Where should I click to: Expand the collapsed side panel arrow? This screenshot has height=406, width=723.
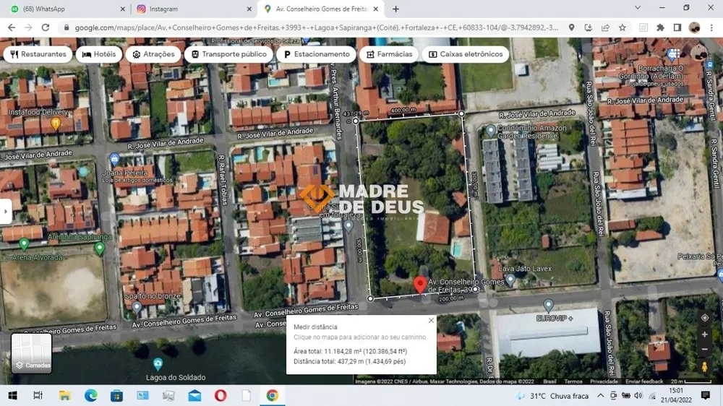6,212
